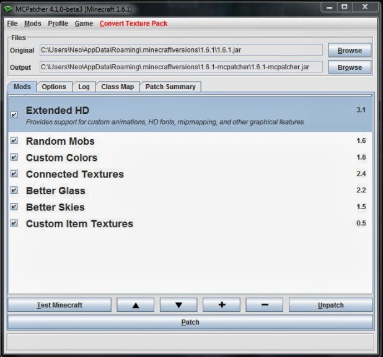Uncheck the Extended HD mod checkbox
This screenshot has height=357, width=383.
pos(14,114)
